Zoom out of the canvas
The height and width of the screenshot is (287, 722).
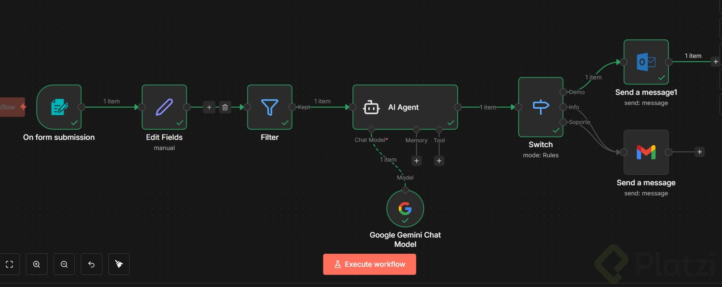tap(64, 264)
